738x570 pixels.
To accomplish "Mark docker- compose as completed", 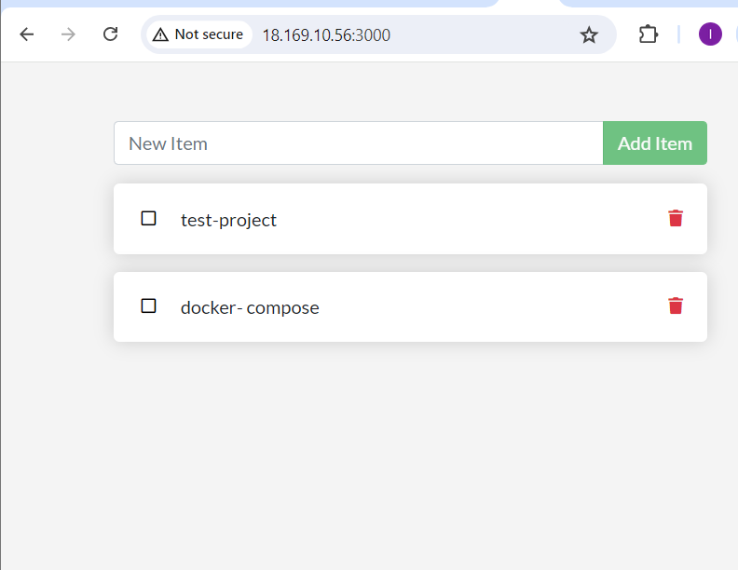I will tap(148, 306).
